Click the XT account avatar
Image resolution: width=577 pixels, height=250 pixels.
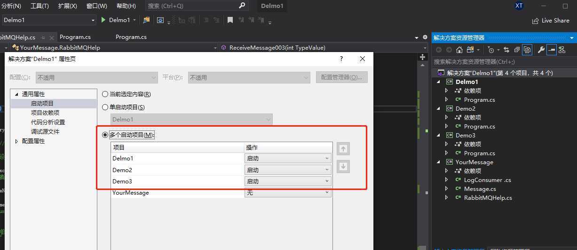pyautogui.click(x=519, y=6)
